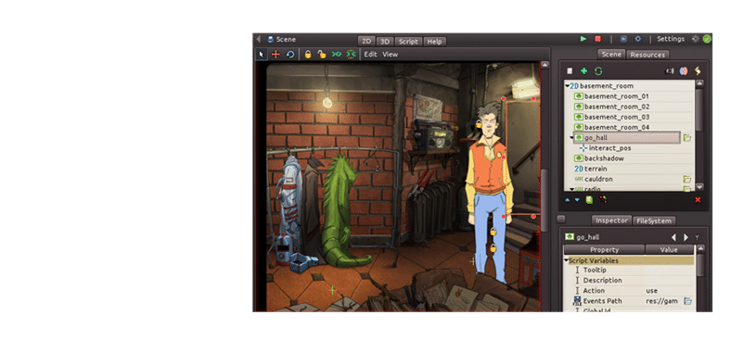
Task: Open the Help tab
Action: [434, 42]
